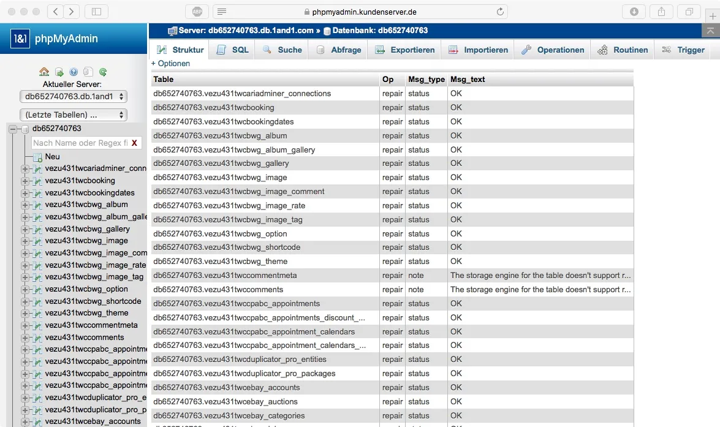Open the phpMyAdmin home icon
This screenshot has width=720, height=427.
44,72
